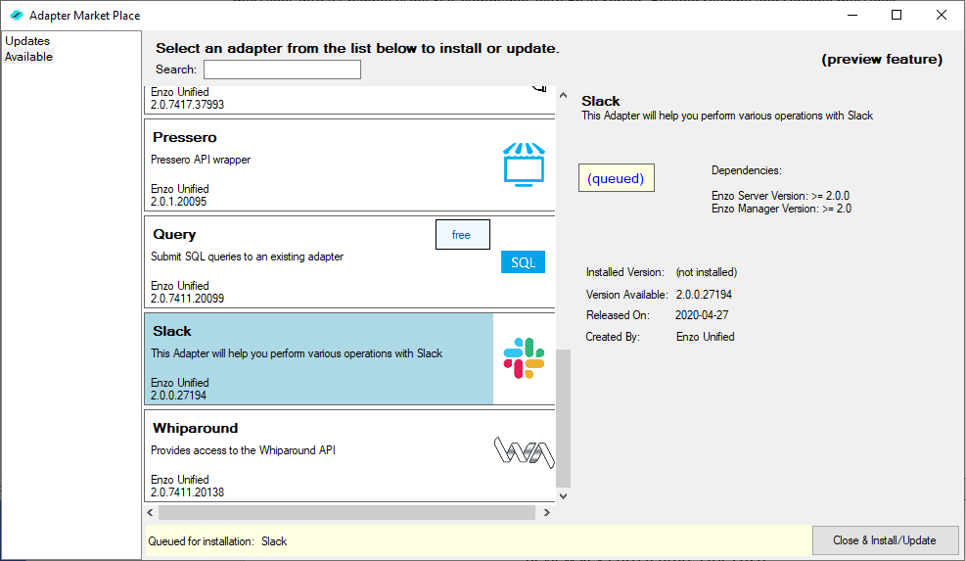
Task: Click version 2.0.0.27194 in Slack list item
Action: pyautogui.click(x=179, y=396)
